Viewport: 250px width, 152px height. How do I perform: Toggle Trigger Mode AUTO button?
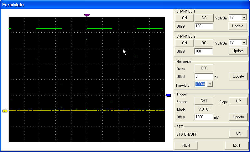tap(204, 109)
